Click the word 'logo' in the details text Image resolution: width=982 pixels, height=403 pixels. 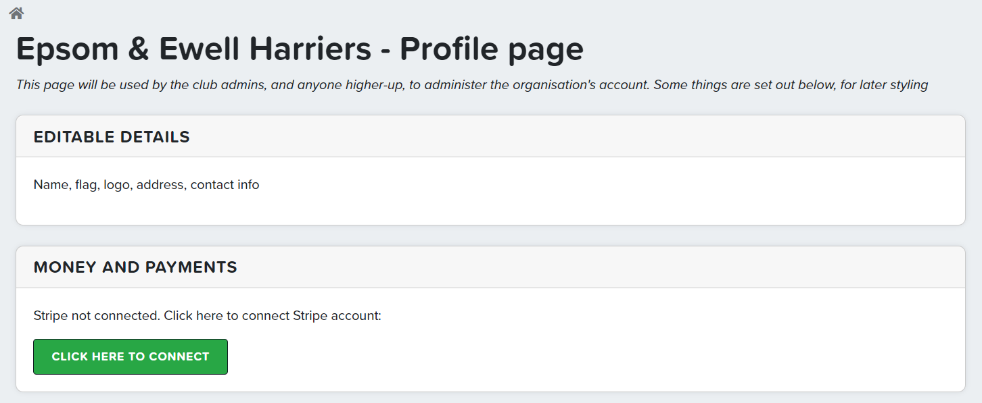pyautogui.click(x=116, y=185)
